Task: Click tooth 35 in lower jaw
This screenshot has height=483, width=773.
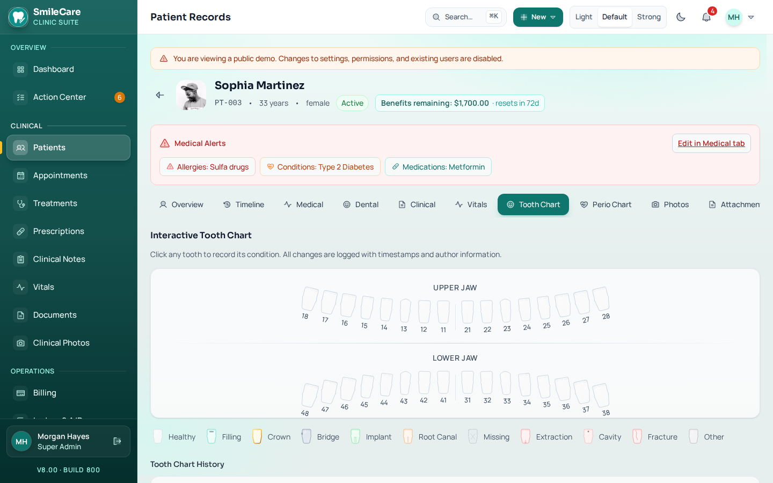Action: [544, 386]
